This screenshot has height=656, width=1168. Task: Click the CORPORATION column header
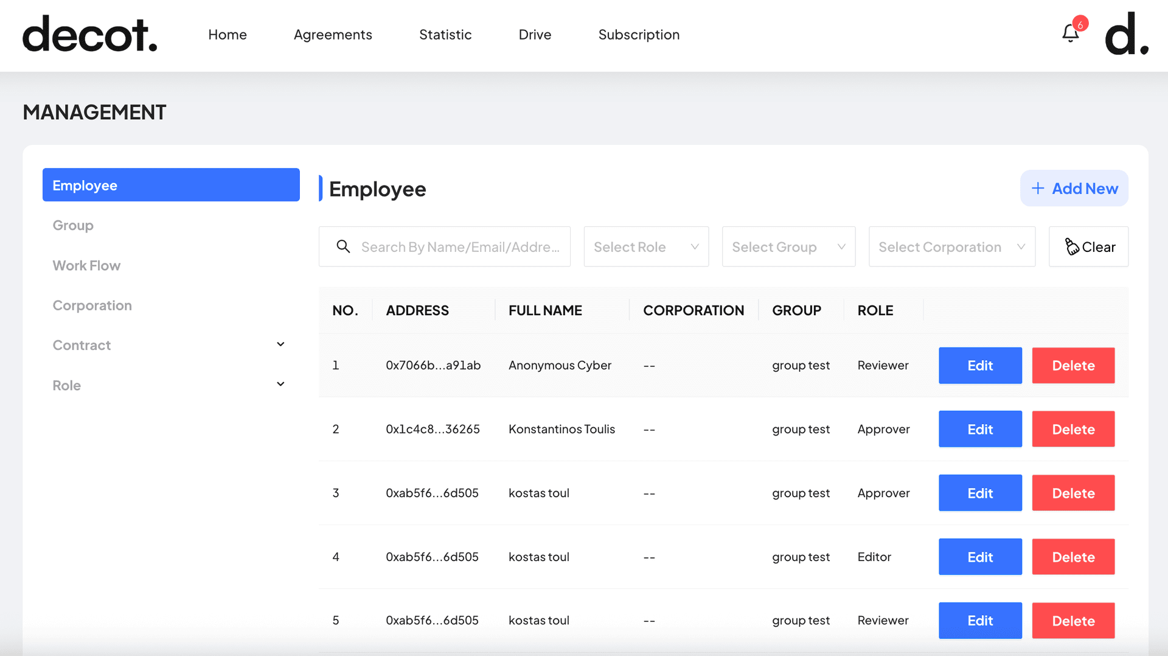tap(693, 310)
